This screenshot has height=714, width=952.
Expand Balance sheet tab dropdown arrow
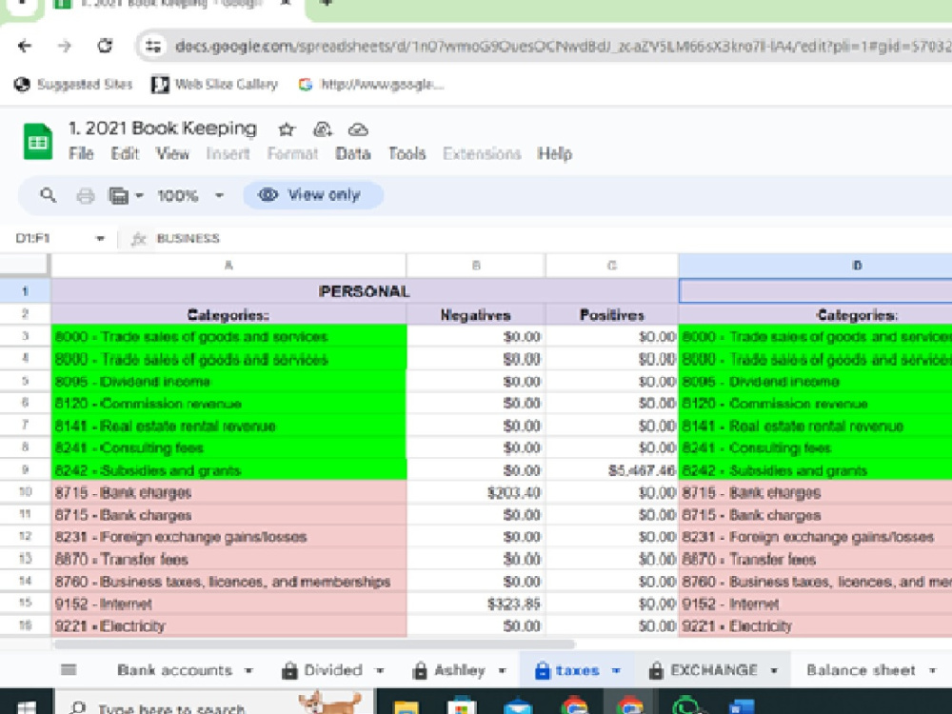coord(933,671)
